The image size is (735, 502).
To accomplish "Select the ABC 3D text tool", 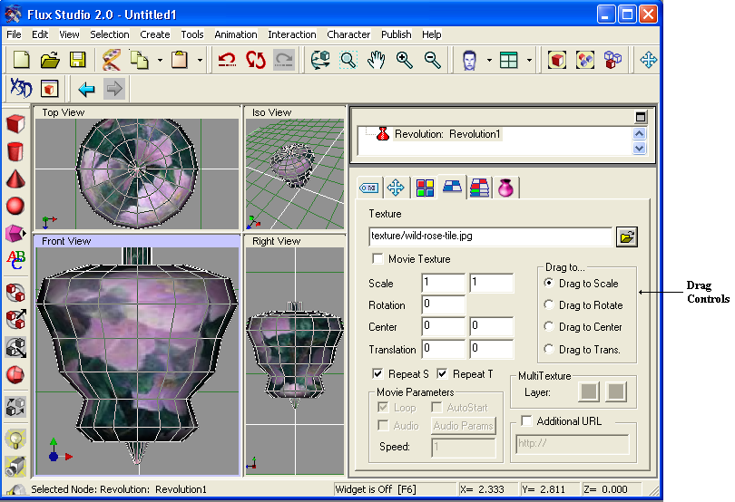I will pos(15,260).
